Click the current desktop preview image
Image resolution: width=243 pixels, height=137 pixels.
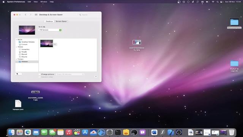(27, 30)
